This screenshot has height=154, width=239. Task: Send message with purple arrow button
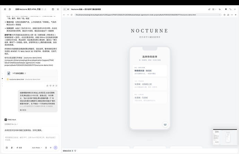[x=55, y=148]
